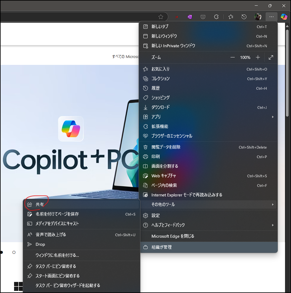Select 共有 in the submenu
Image resolution: width=291 pixels, height=293 pixels.
(82, 205)
